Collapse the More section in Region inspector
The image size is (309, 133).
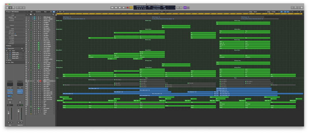(6, 27)
